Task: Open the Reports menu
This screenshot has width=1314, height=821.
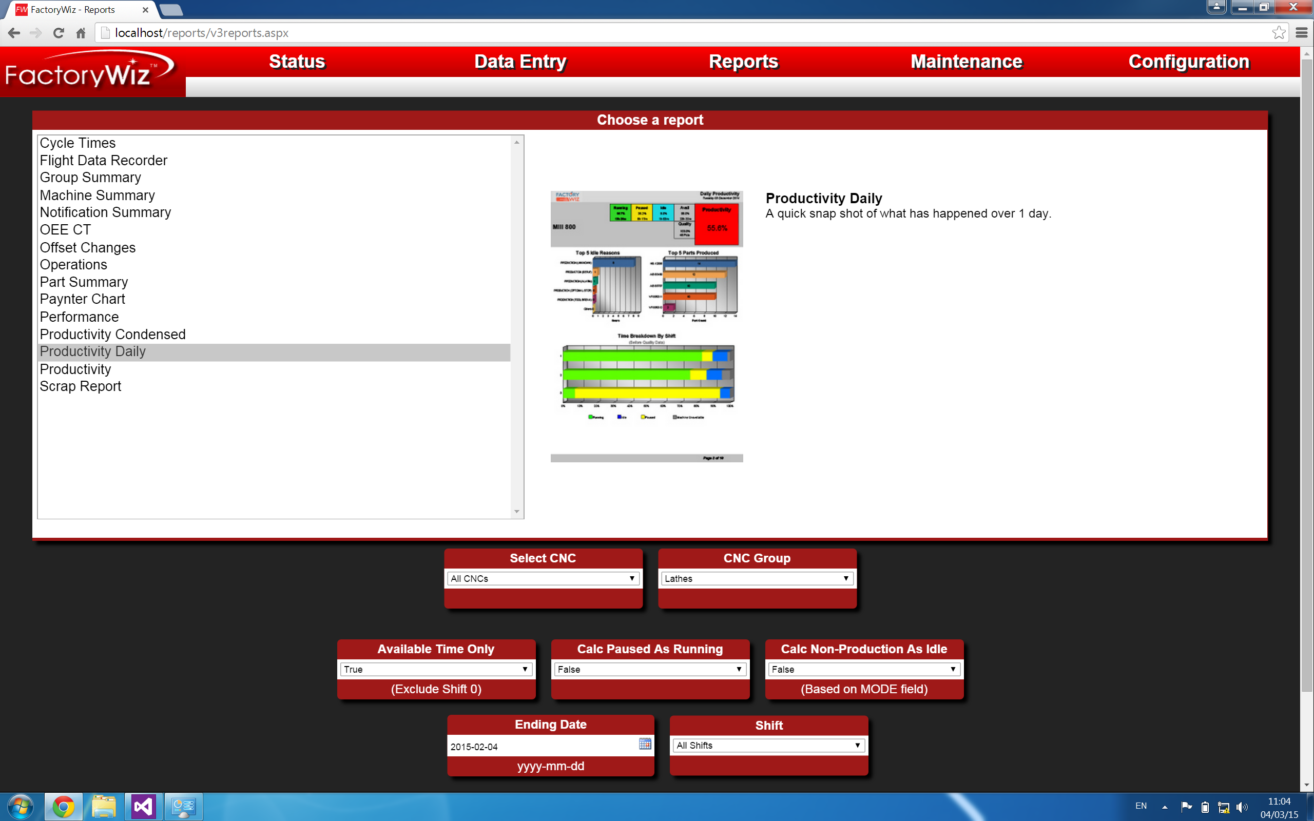Action: point(743,62)
